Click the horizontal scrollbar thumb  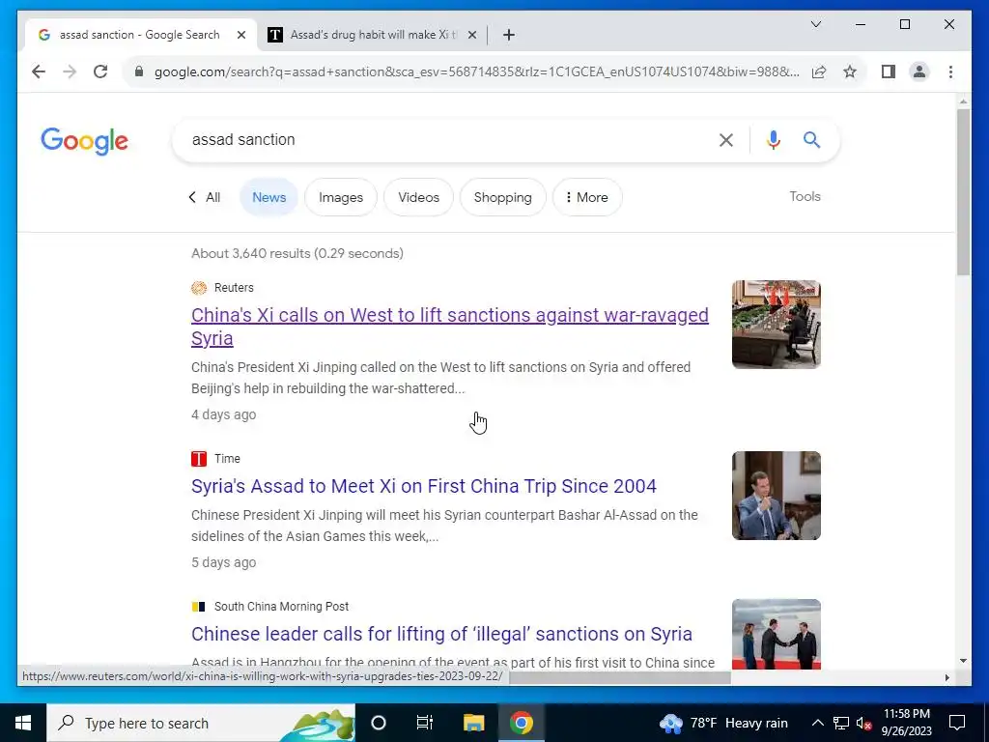coord(619,677)
